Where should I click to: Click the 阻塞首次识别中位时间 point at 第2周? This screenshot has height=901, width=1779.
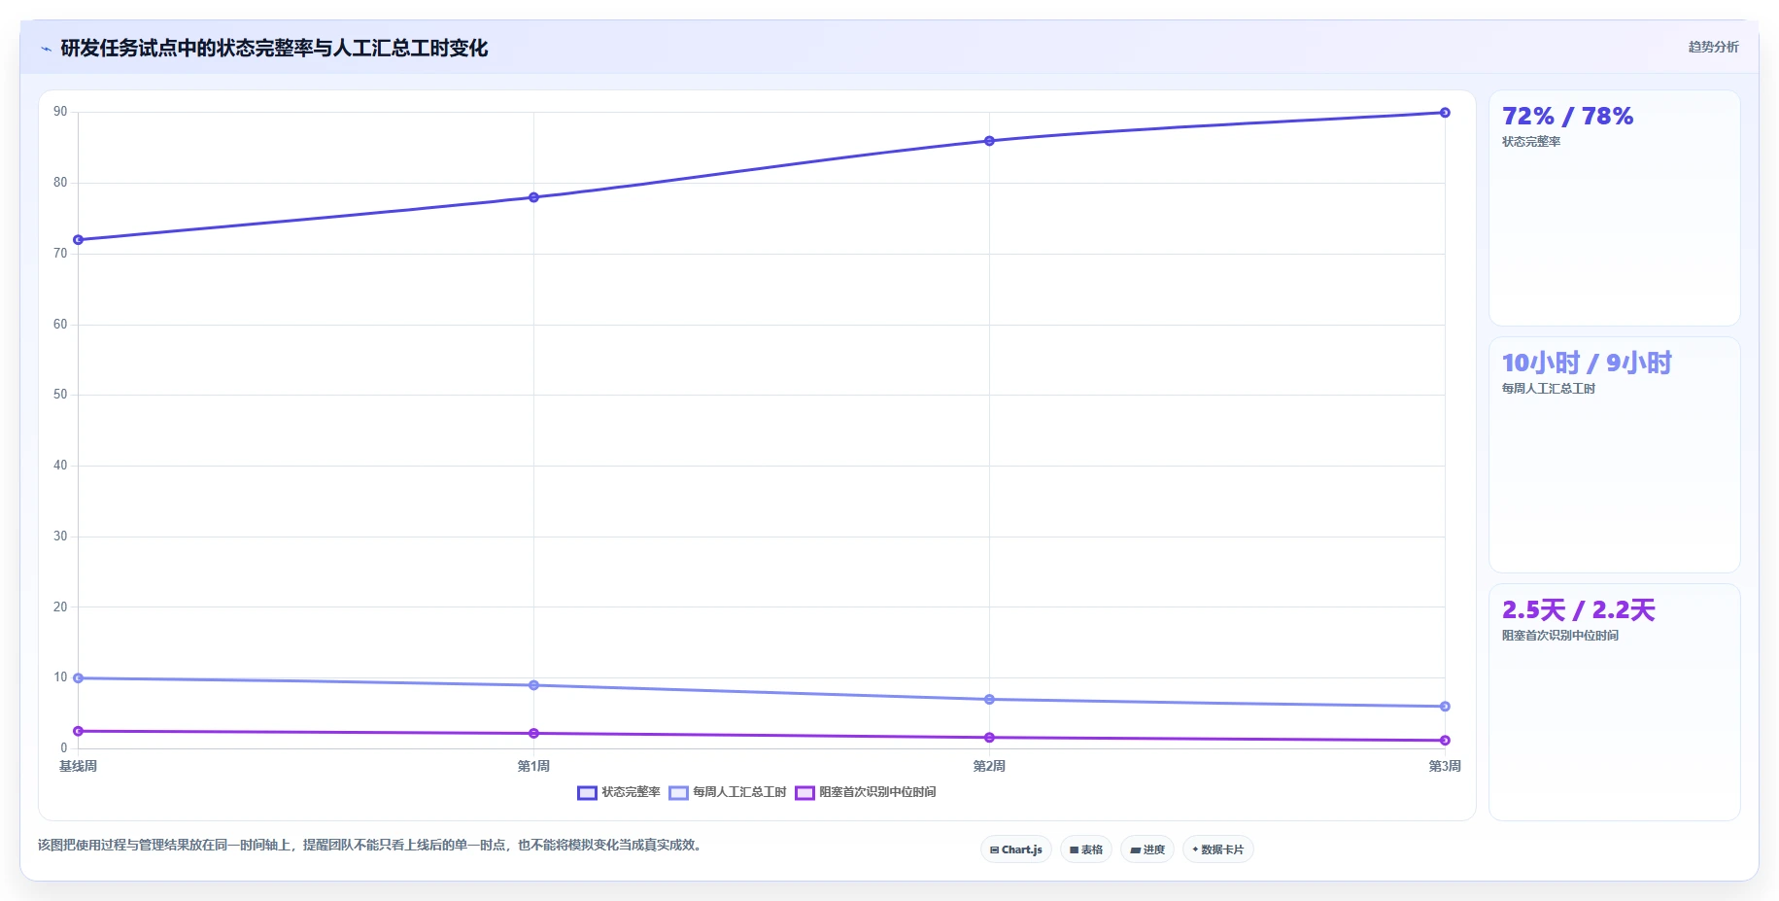989,738
